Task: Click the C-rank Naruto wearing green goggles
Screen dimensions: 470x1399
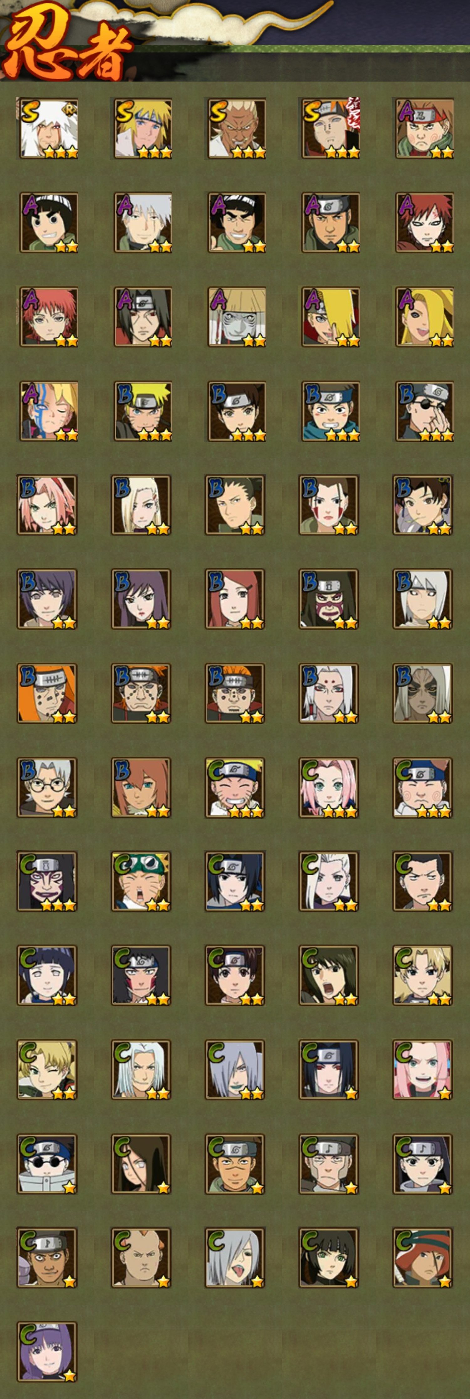Action: click(141, 881)
